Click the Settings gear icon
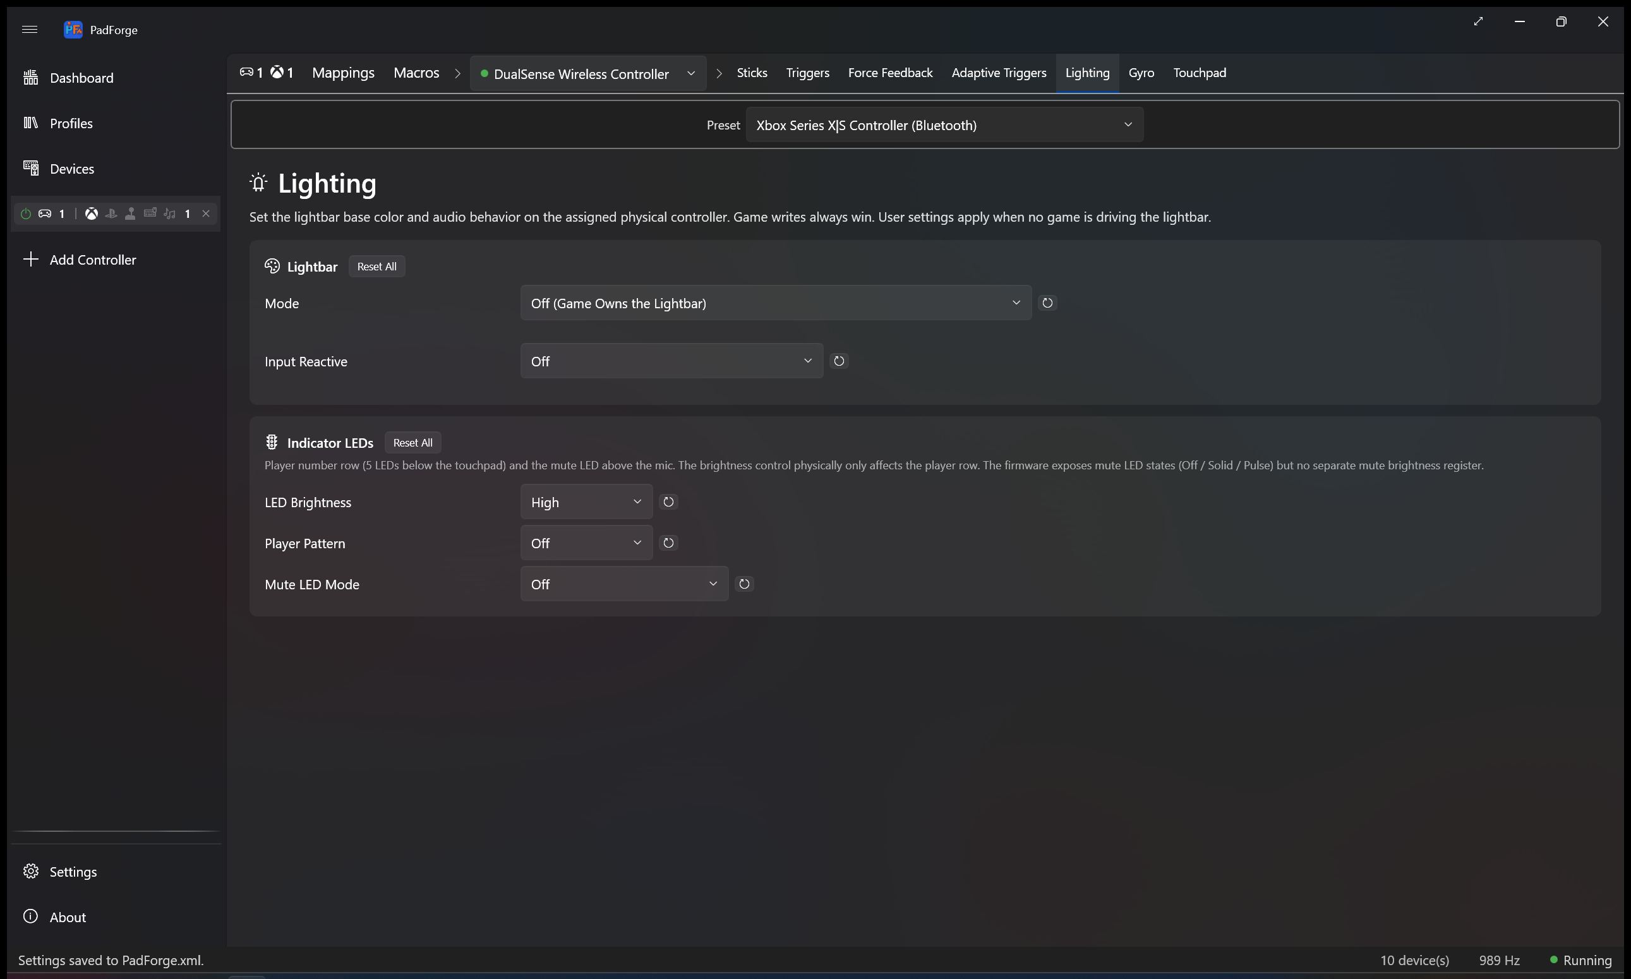The image size is (1631, 979). [x=31, y=871]
